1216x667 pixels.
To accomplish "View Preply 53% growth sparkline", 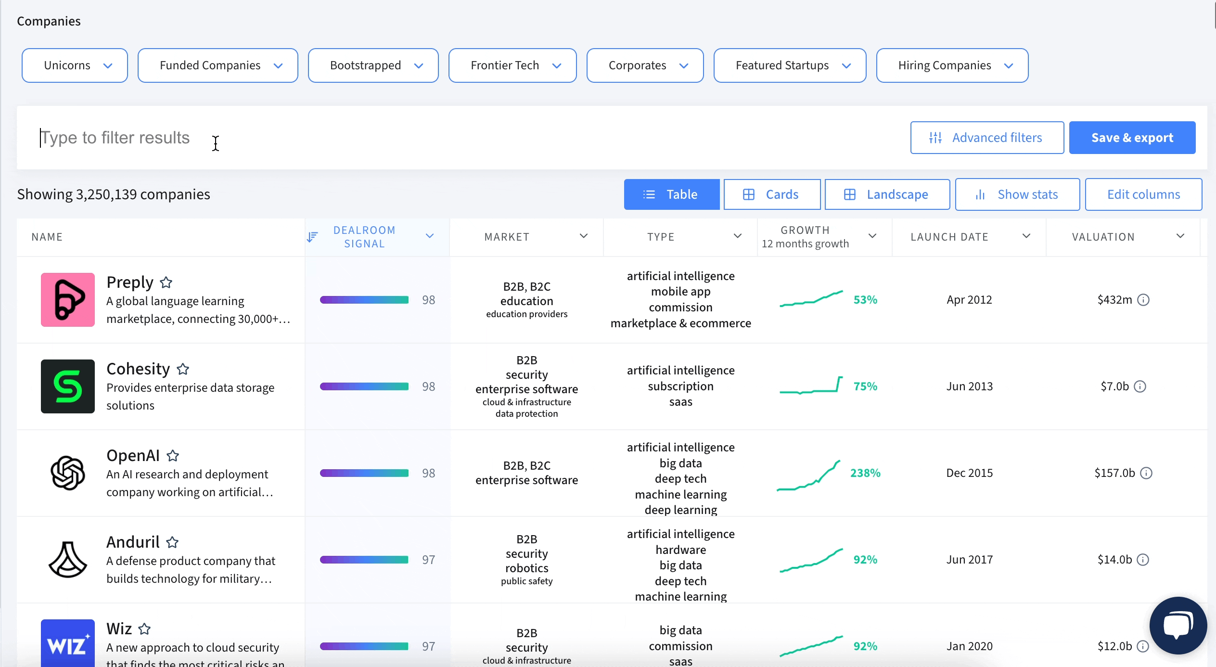I will [811, 298].
